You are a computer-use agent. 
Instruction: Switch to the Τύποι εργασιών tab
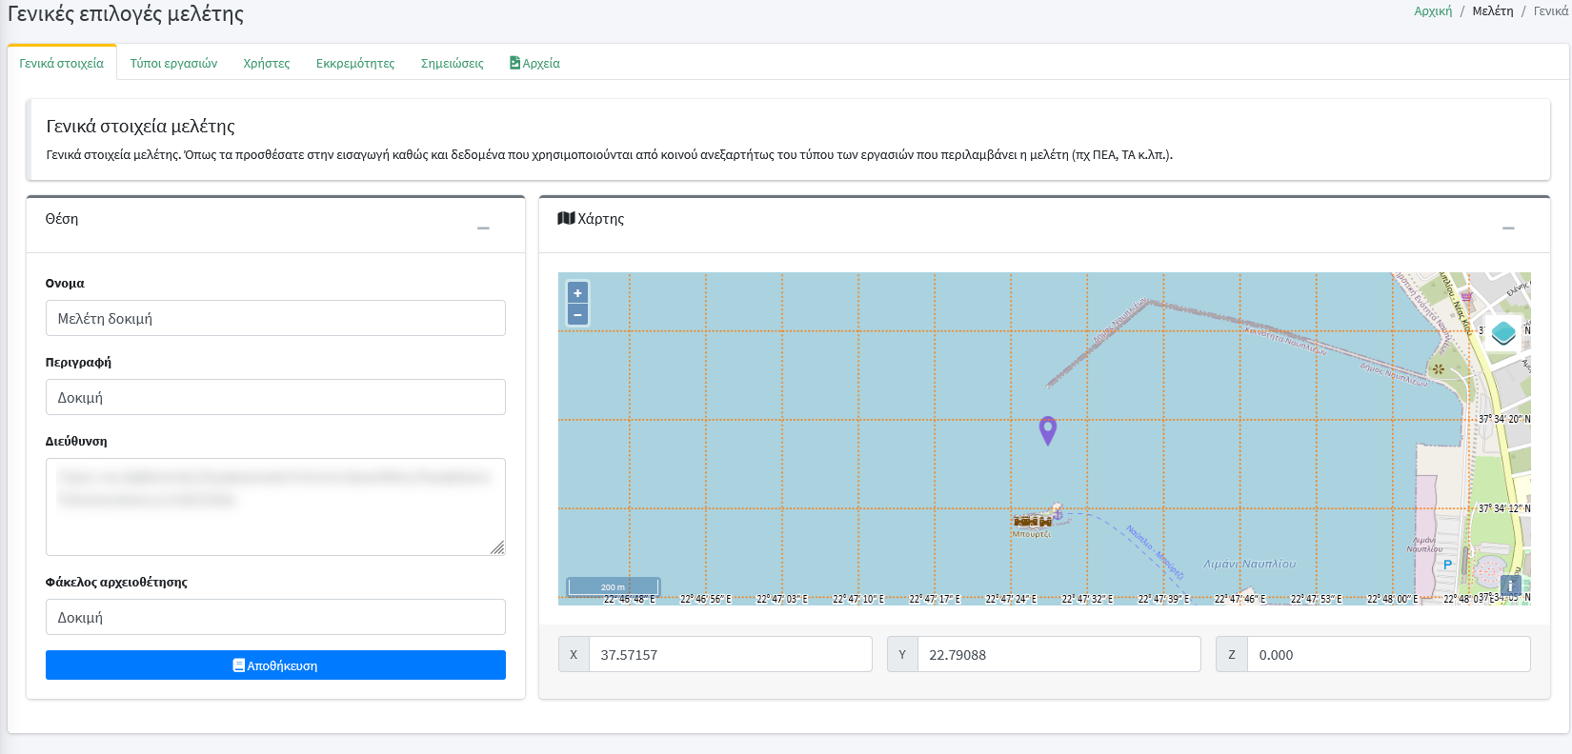pos(173,64)
